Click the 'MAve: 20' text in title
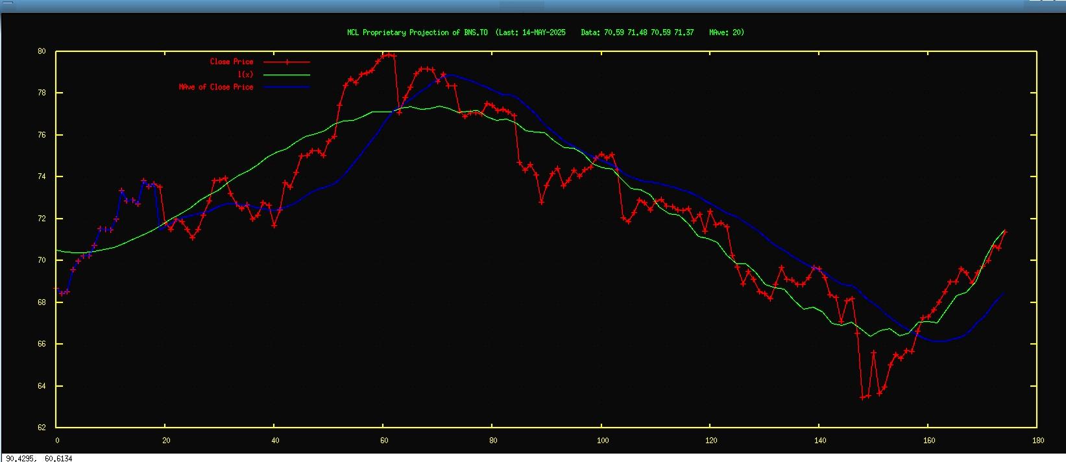This screenshot has height=462, width=1066. [725, 32]
